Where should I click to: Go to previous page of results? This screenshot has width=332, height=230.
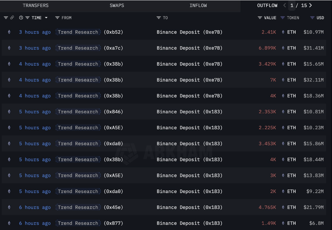click(284, 6)
